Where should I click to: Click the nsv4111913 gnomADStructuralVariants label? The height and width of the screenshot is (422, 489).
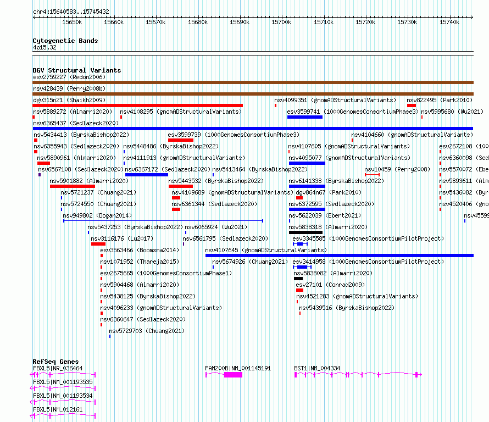pos(184,158)
